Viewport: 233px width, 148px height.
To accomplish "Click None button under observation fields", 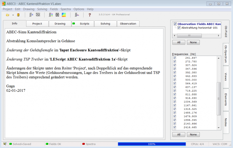I will click(x=193, y=42).
